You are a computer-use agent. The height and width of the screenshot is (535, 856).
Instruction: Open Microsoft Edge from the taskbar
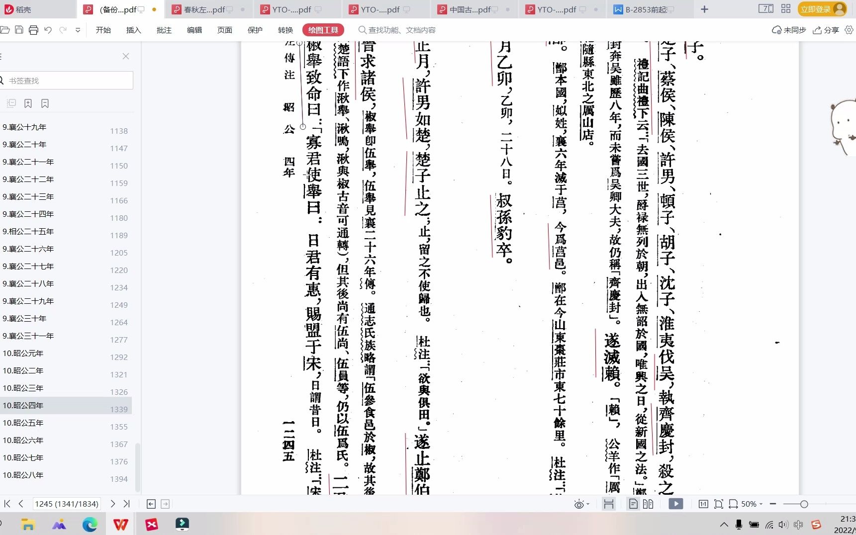click(x=90, y=524)
